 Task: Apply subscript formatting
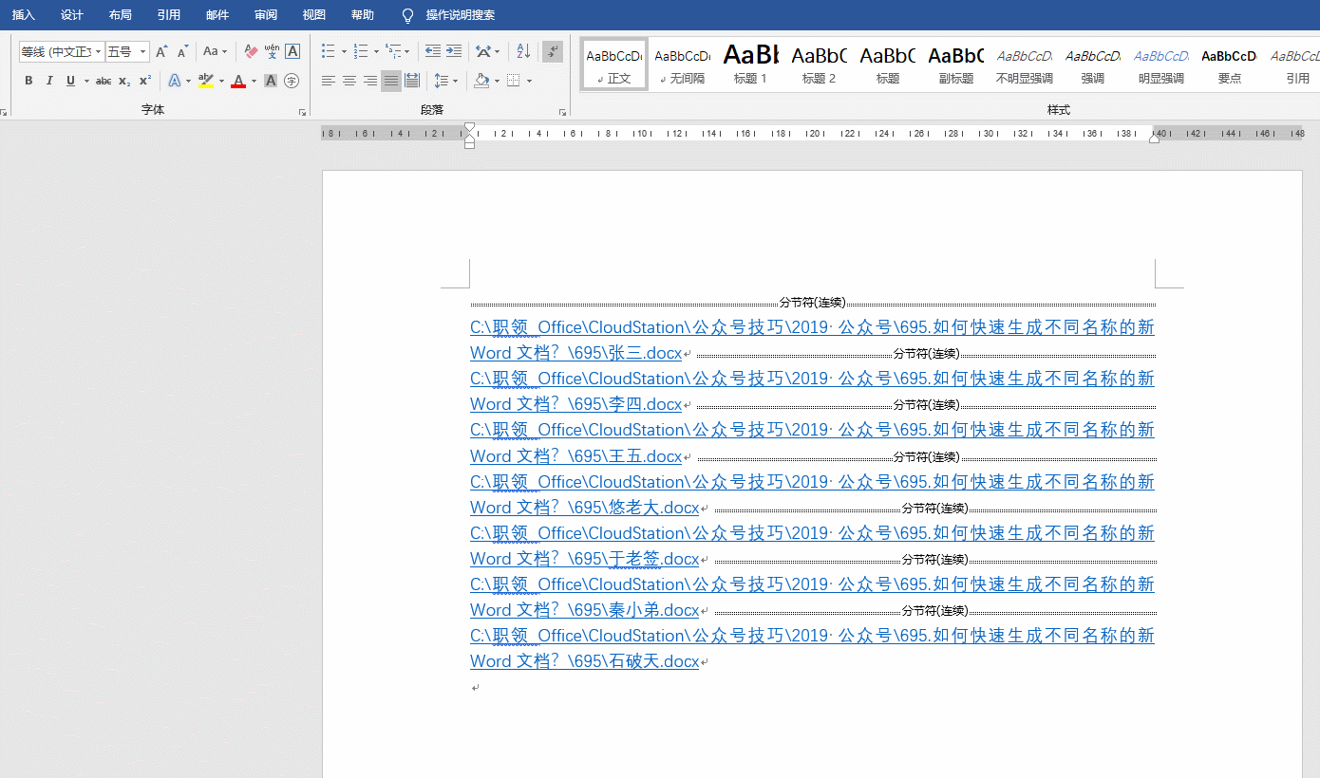pos(124,80)
